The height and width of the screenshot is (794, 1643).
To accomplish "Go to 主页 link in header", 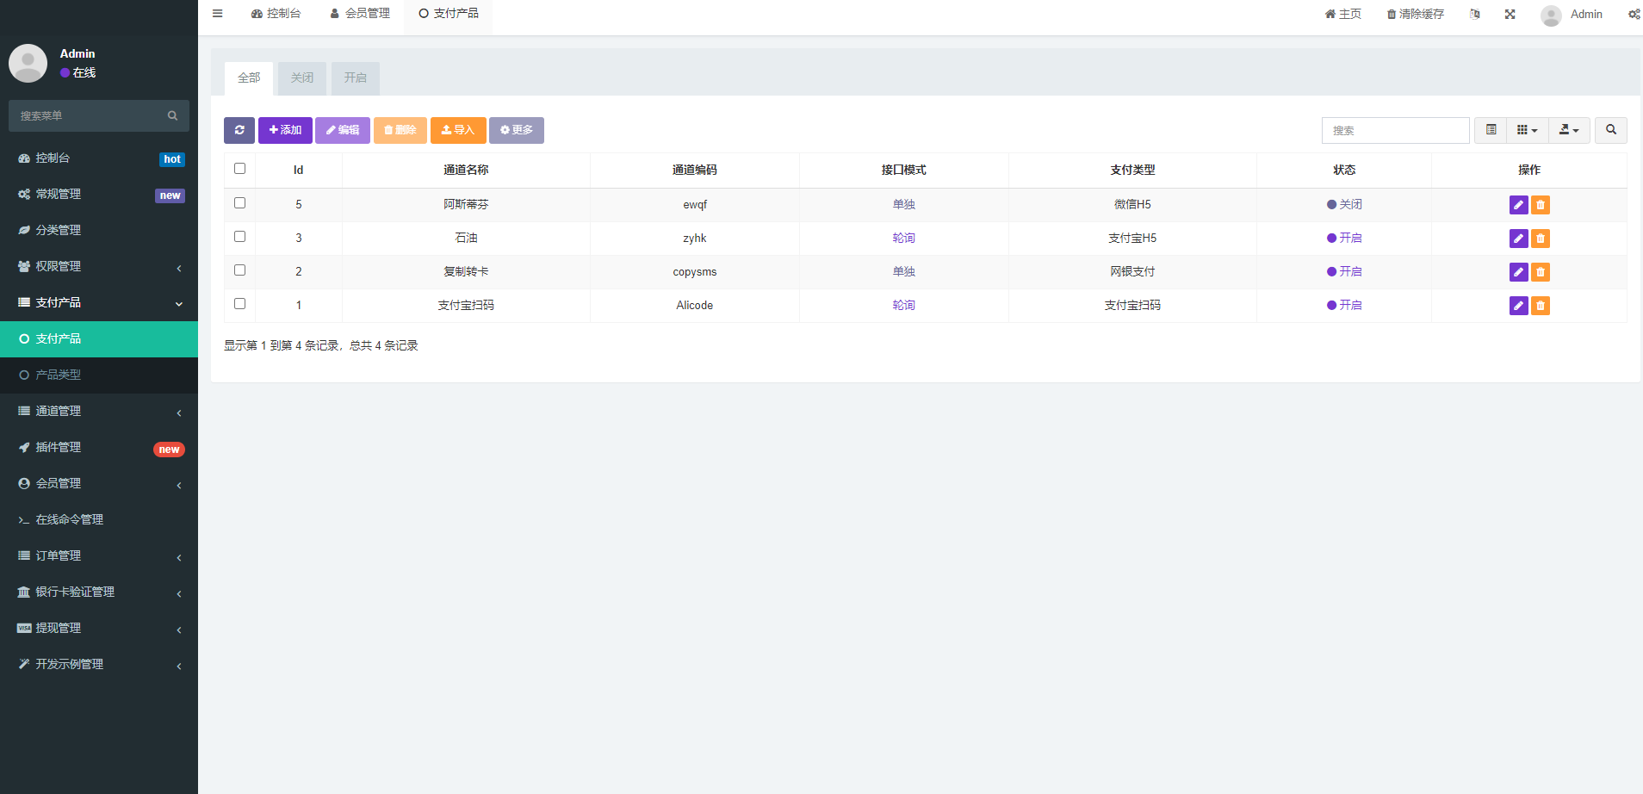I will coord(1343,14).
